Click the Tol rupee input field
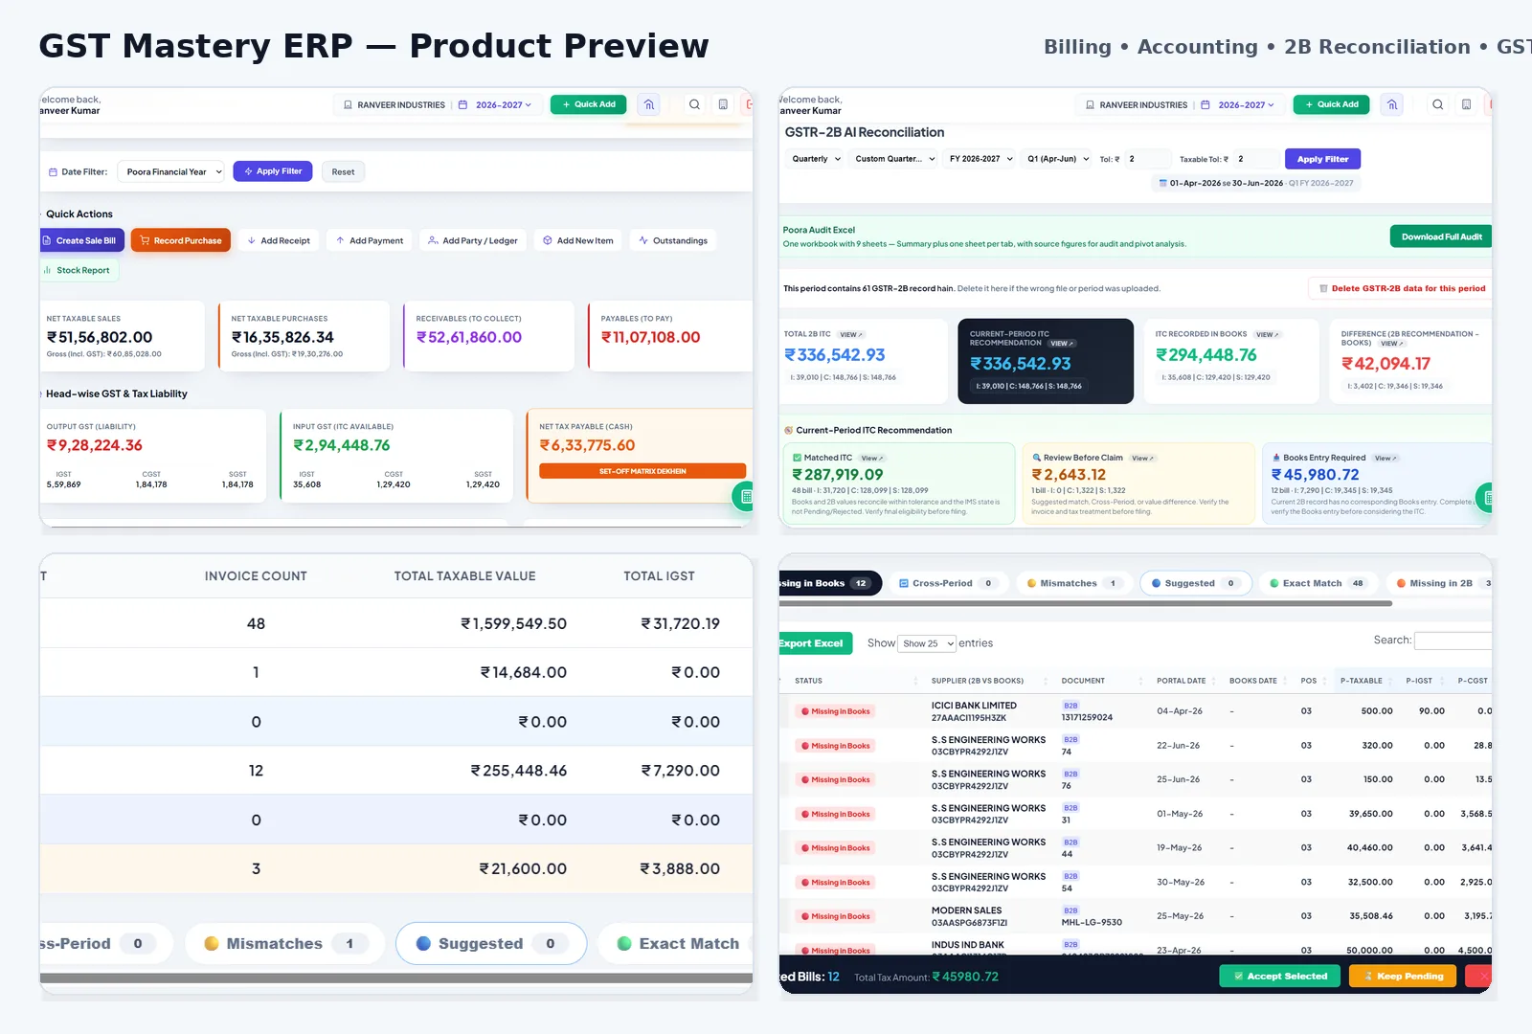Viewport: 1532px width, 1034px height. 1147,159
